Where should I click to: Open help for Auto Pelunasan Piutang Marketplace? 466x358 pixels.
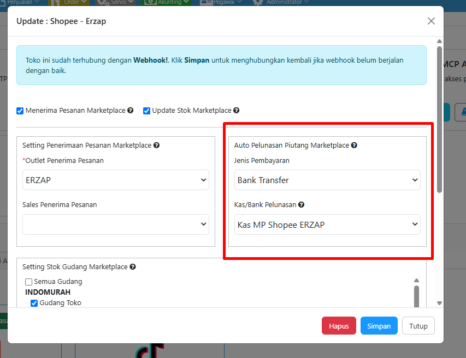tap(354, 145)
